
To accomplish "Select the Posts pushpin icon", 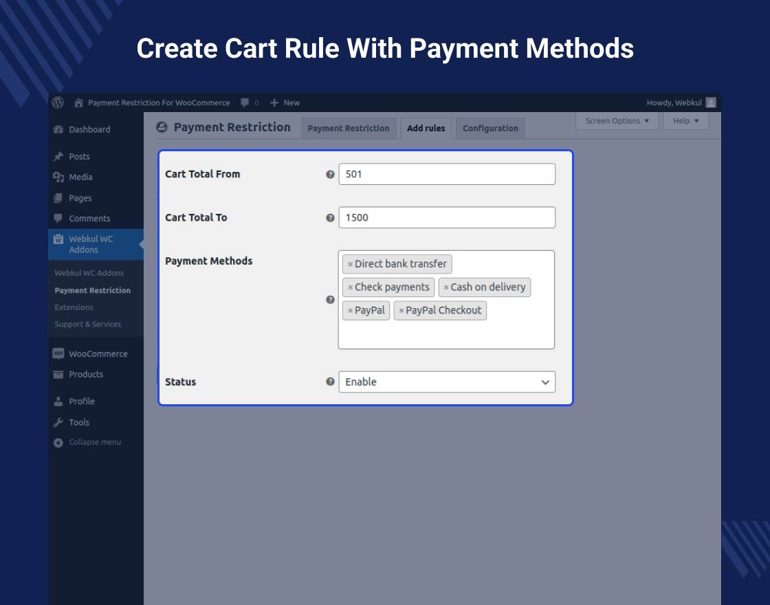I will point(60,156).
